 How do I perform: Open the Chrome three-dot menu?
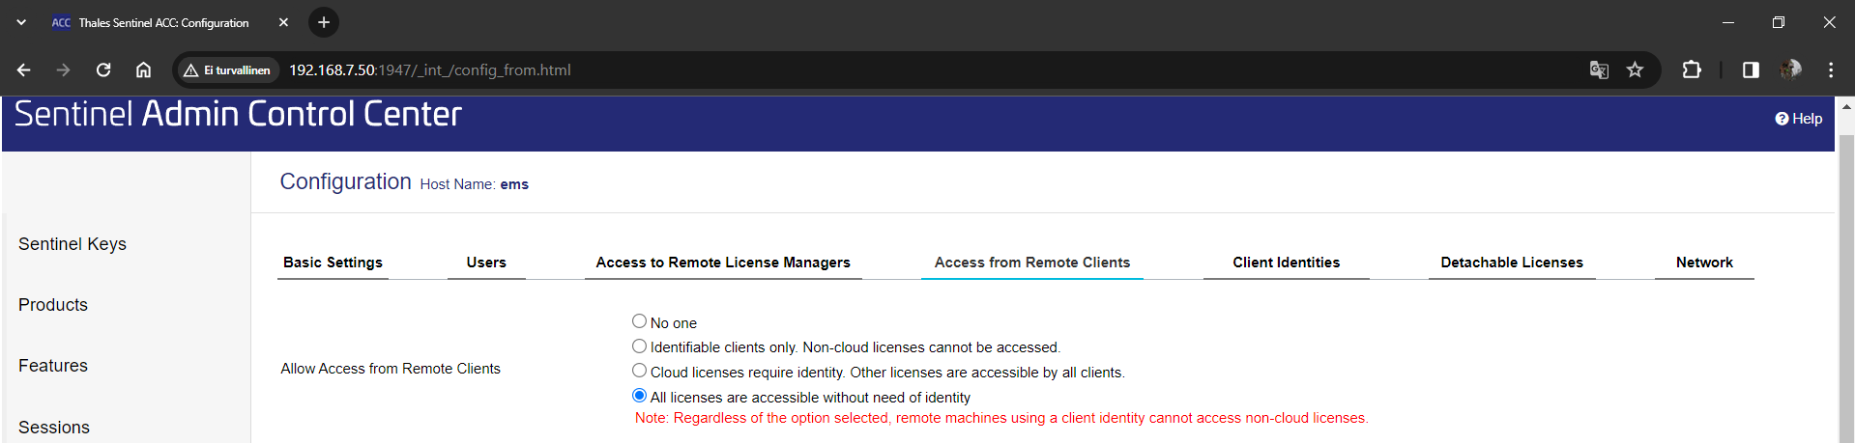coord(1831,69)
